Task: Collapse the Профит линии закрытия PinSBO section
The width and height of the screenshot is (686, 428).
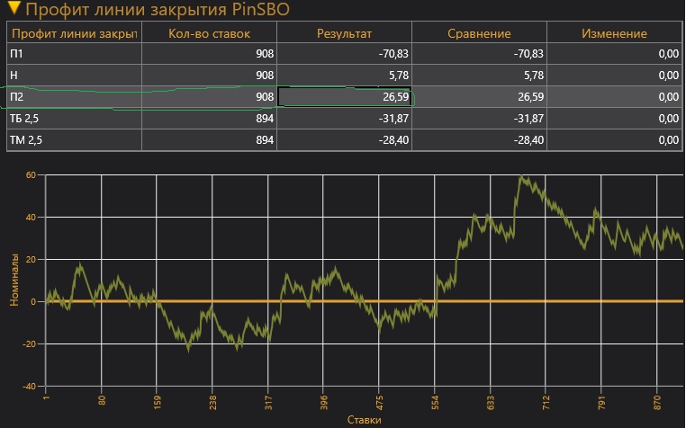Action: pyautogui.click(x=13, y=11)
